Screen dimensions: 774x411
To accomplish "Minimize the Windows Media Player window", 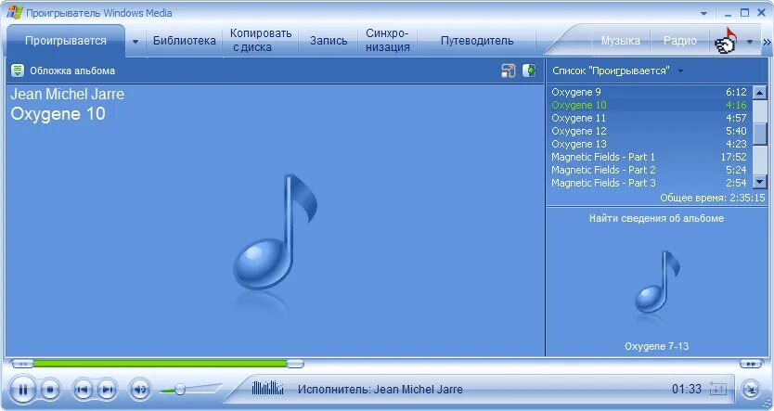I will click(728, 14).
